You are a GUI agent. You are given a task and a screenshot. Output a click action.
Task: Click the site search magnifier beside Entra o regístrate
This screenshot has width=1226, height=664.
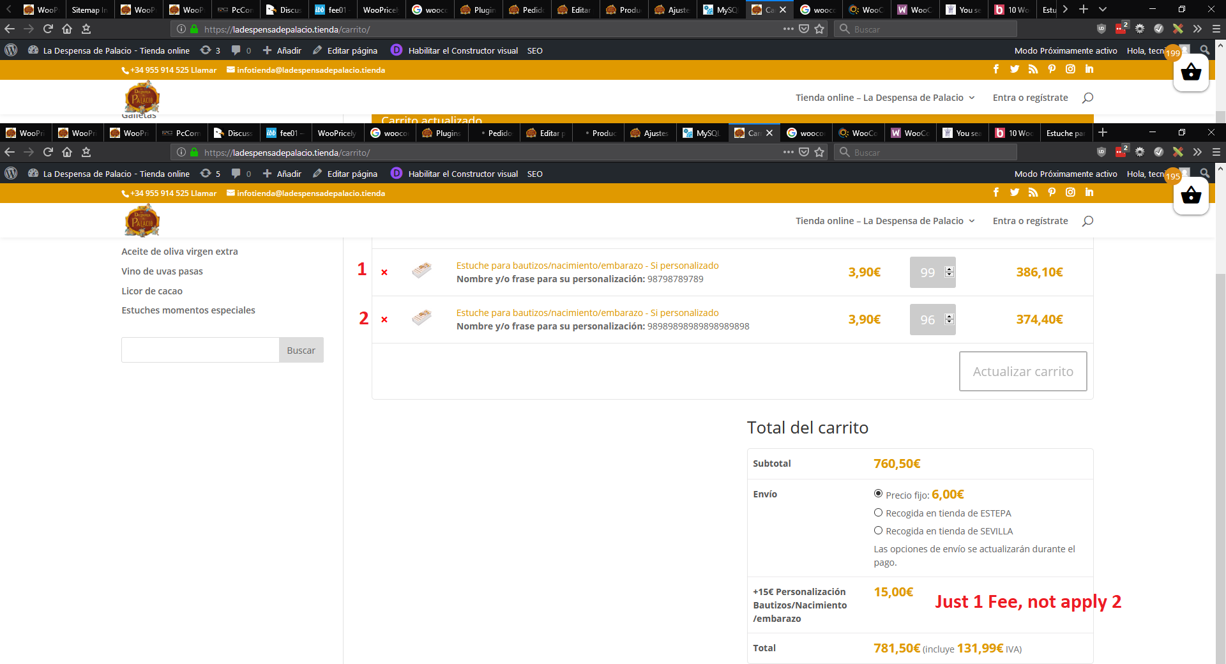tap(1088, 221)
